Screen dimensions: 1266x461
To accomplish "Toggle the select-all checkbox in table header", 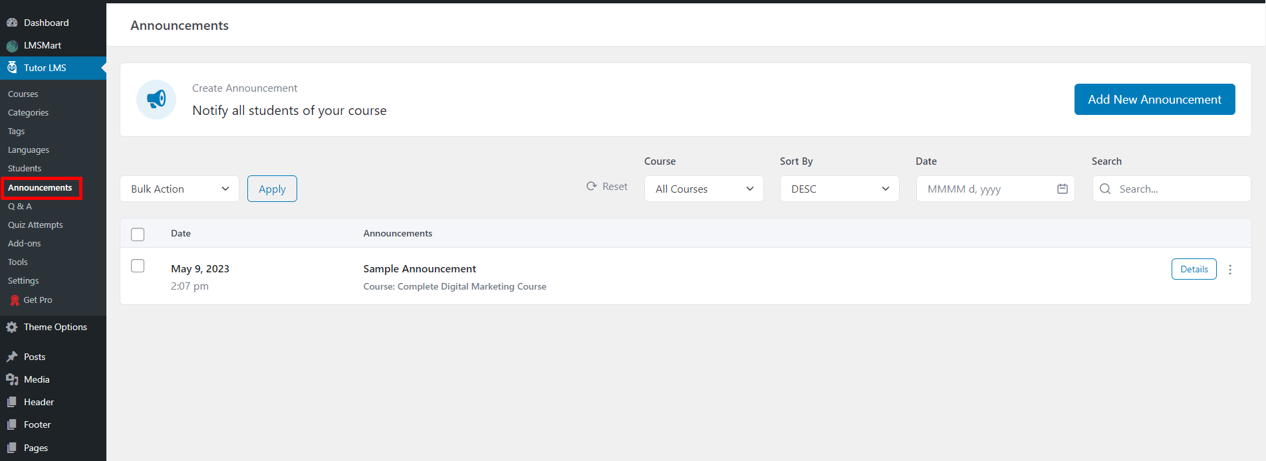I will pyautogui.click(x=138, y=234).
